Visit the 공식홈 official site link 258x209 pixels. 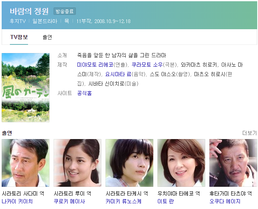coord(84,93)
